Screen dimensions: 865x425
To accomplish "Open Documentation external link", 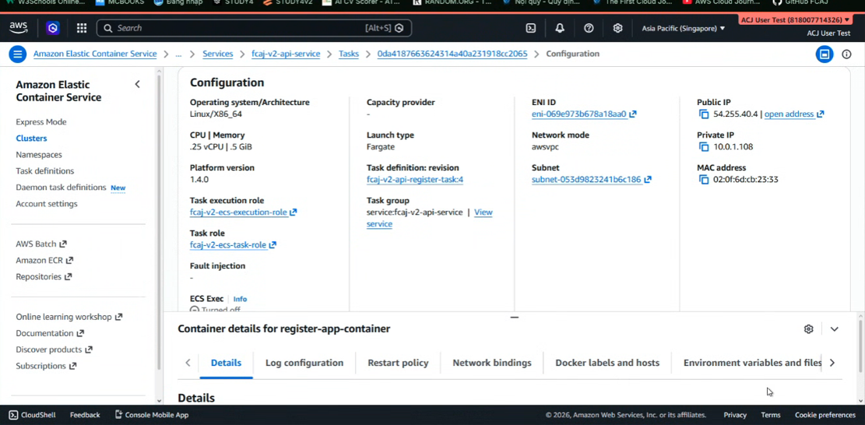I will coord(50,333).
